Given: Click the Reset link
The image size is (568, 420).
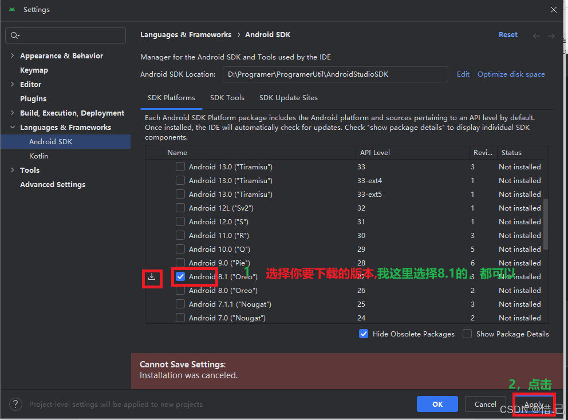Looking at the screenshot, I should (x=508, y=35).
